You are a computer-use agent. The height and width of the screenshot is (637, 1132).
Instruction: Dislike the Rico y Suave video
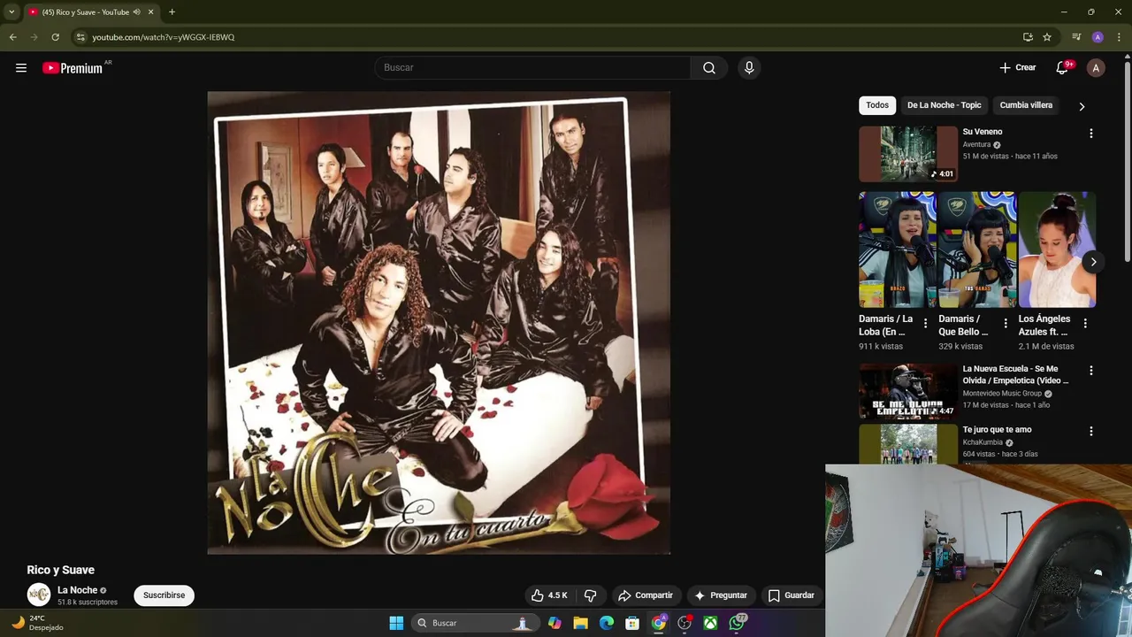click(591, 595)
